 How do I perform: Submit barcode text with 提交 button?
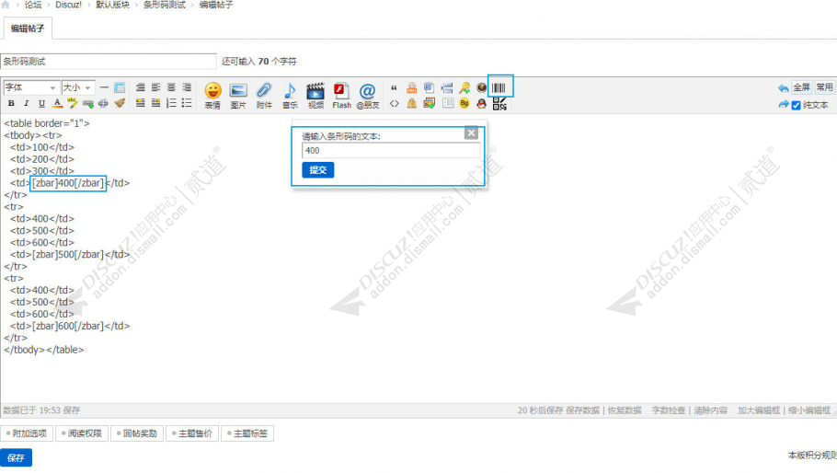point(317,169)
